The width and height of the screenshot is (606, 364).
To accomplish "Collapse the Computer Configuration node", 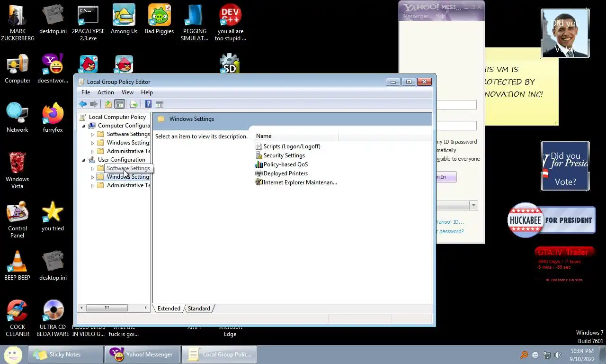I will [84, 126].
